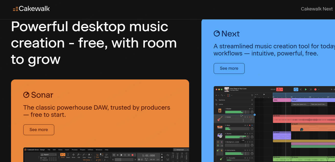Click the stop button in Sonar transport
335x162 pixels.
pyautogui.click(x=118, y=155)
